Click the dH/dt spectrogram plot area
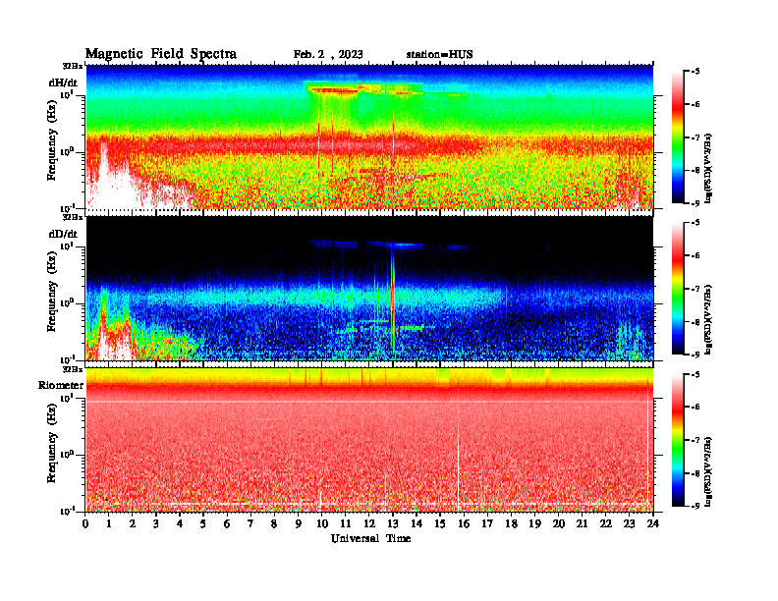The image size is (778, 601). tap(369, 137)
